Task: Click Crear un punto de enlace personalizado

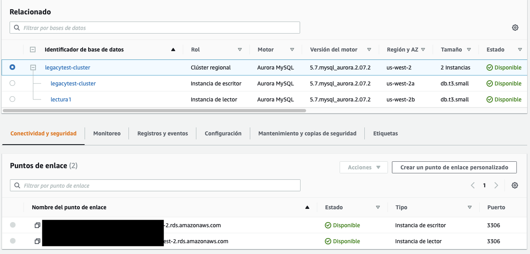Action: 454,167
